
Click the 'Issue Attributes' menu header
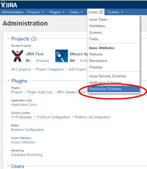[102, 48]
